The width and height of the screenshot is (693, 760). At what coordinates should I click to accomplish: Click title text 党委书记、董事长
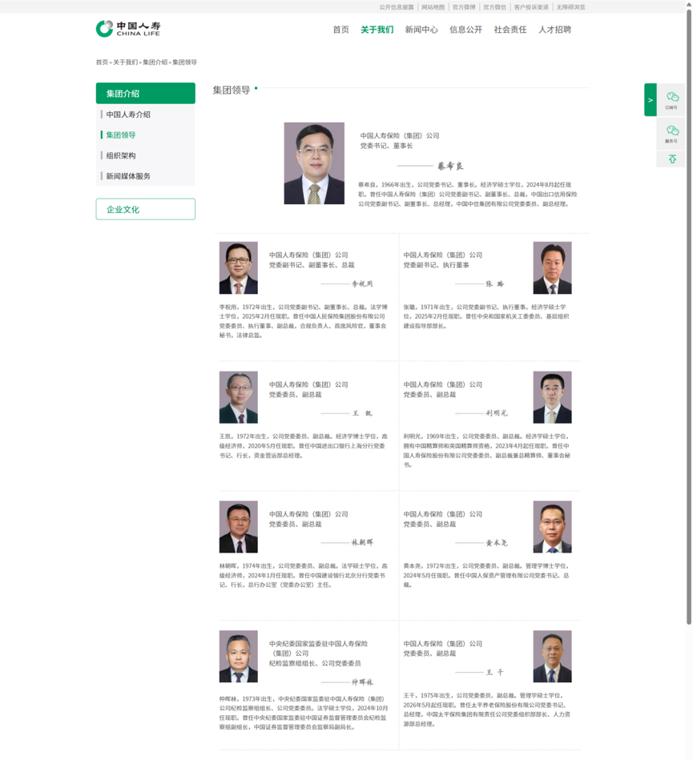click(386, 146)
